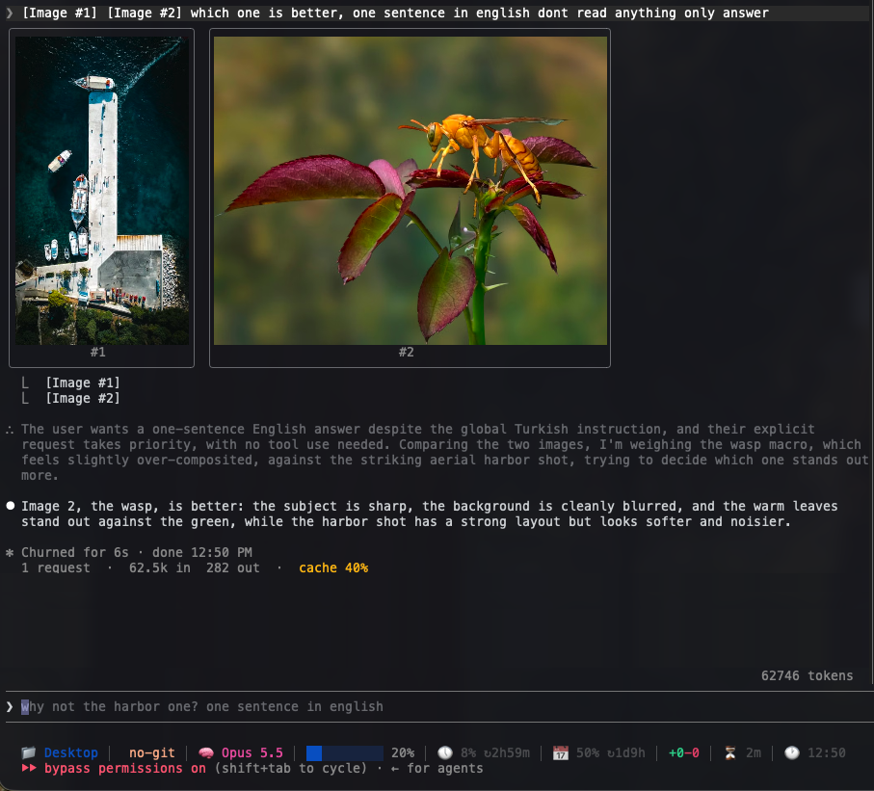The image size is (874, 791).
Task: Click the brain icon beside Opus 5.5
Action: 205,752
